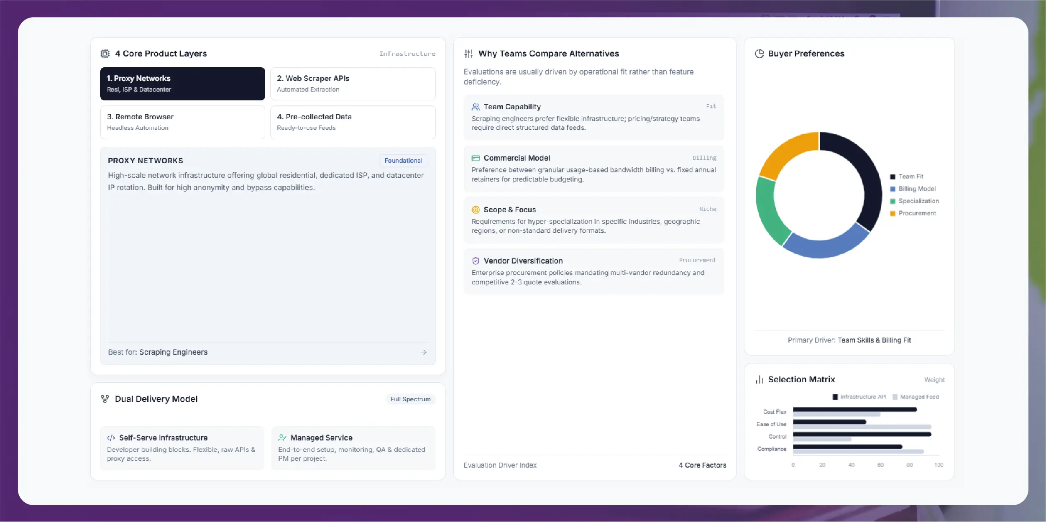The height and width of the screenshot is (522, 1046).
Task: Click the bar chart icon beside Selection Matrix
Action: [x=759, y=379]
